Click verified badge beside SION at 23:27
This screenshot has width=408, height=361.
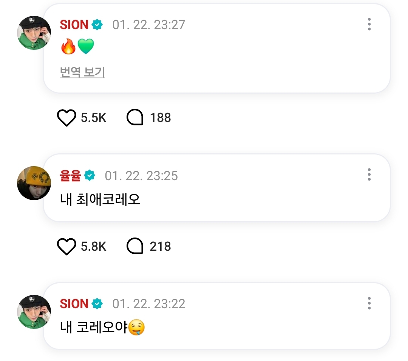point(97,25)
